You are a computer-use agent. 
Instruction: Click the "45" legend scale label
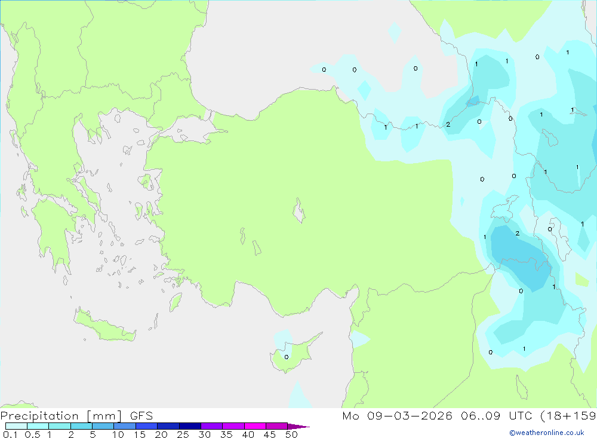point(270,434)
